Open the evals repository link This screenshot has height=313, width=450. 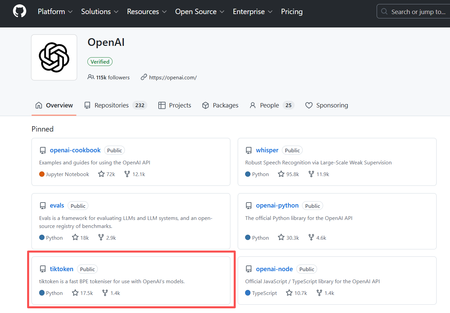click(x=57, y=206)
